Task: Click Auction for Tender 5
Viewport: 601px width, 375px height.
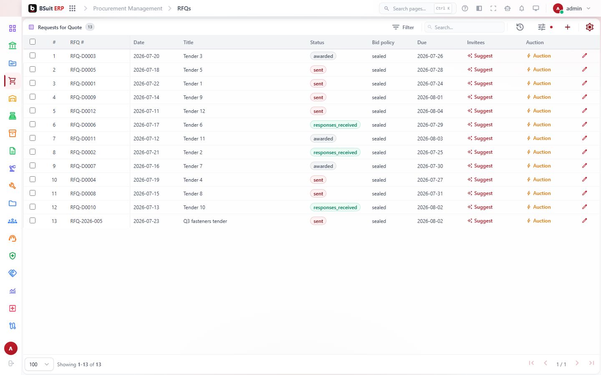Action: (539, 70)
